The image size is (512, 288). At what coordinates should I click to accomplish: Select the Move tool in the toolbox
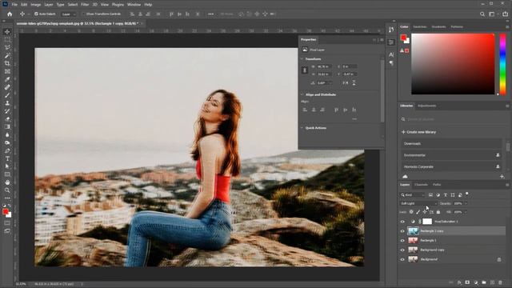(7, 32)
